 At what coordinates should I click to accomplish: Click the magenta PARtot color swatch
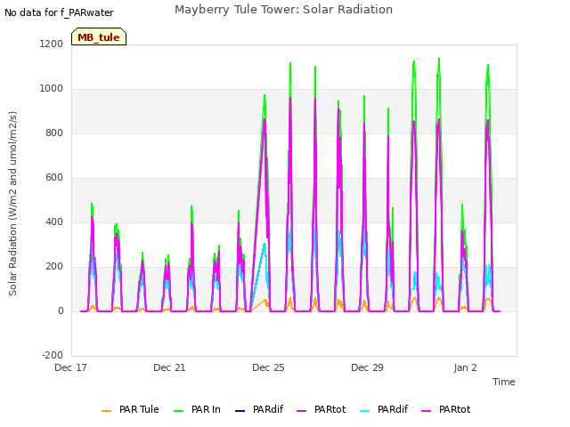pyautogui.click(x=427, y=411)
